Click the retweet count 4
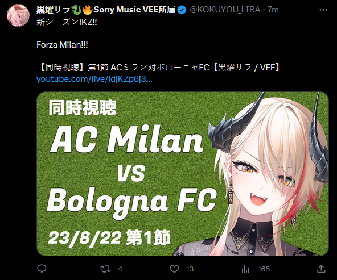 pyautogui.click(x=120, y=269)
